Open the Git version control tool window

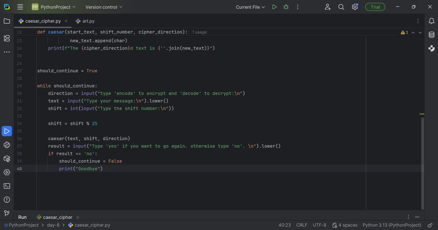coord(7,213)
